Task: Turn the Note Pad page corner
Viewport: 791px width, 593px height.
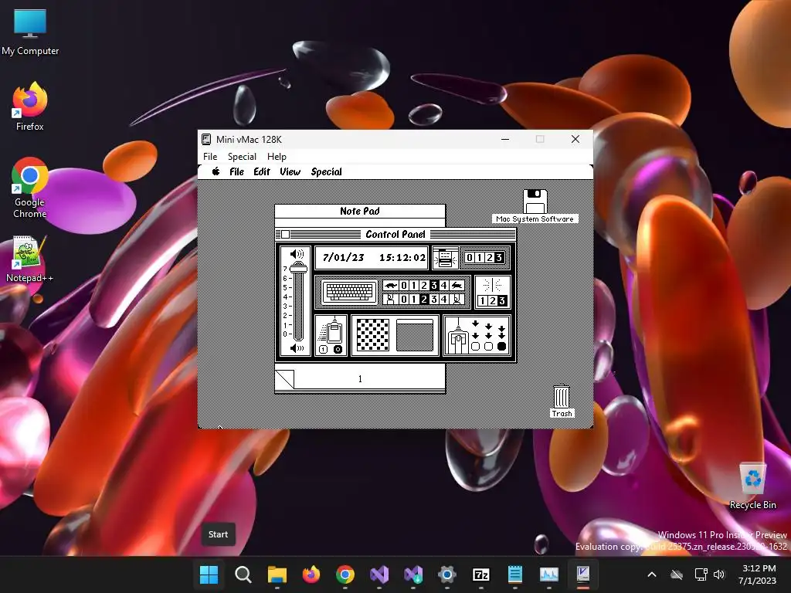Action: pyautogui.click(x=285, y=379)
